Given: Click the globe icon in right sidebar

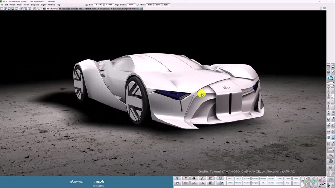Looking at the screenshot, I should [x=330, y=161].
